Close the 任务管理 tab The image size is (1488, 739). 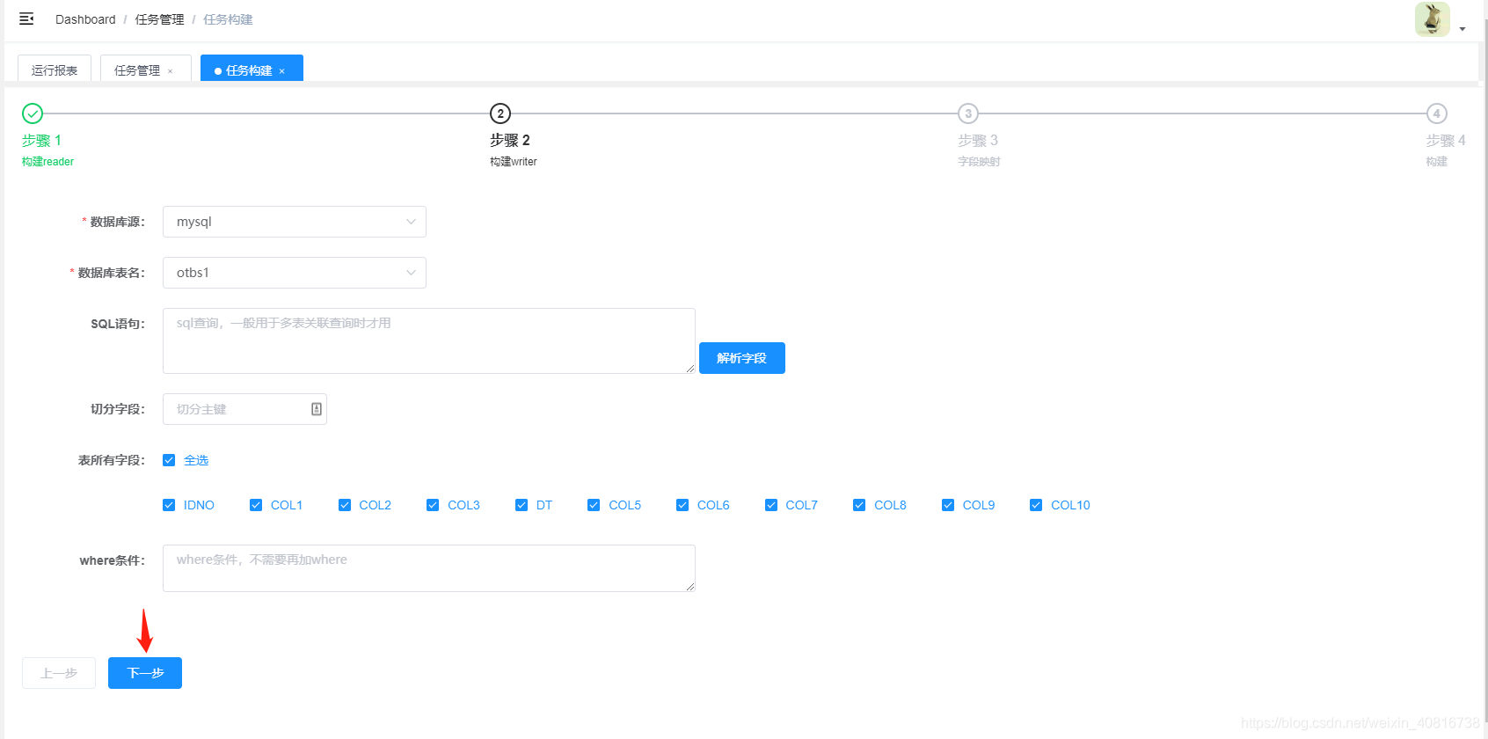tap(171, 71)
